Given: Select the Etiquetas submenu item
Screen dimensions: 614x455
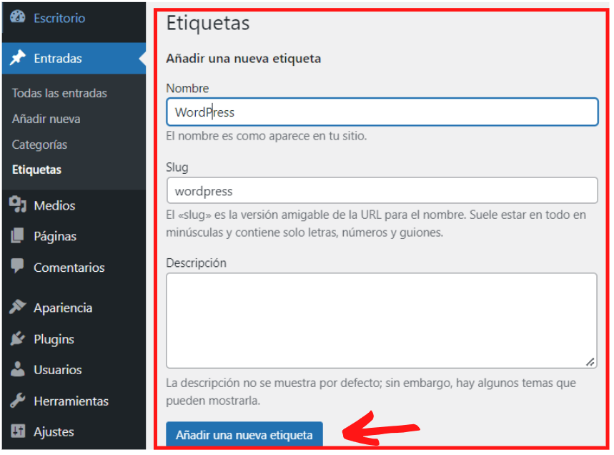Looking at the screenshot, I should (36, 170).
